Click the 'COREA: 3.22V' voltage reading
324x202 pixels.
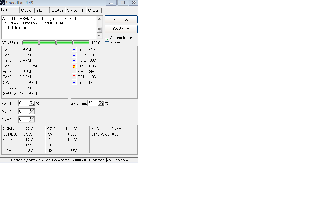(x=18, y=128)
